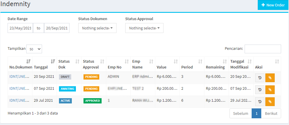The width and height of the screenshot is (289, 125).
Task: Click the APPROVED approval badge
Action: pyautogui.click(x=93, y=101)
